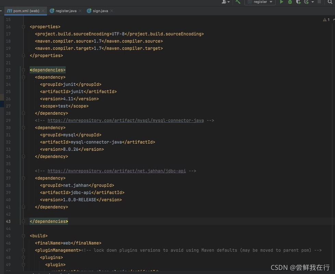Click the version 8.0.26 line

(72, 150)
